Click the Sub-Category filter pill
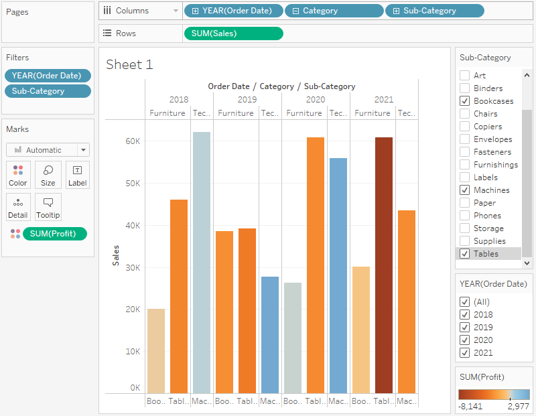 [48, 91]
